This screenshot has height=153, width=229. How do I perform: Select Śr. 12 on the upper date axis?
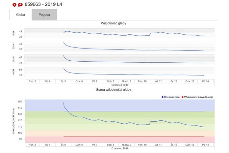click(x=174, y=81)
